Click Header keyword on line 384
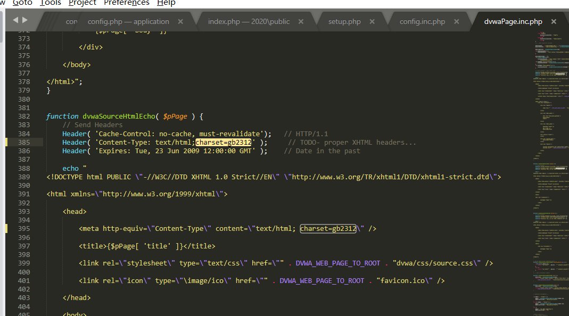 point(75,134)
